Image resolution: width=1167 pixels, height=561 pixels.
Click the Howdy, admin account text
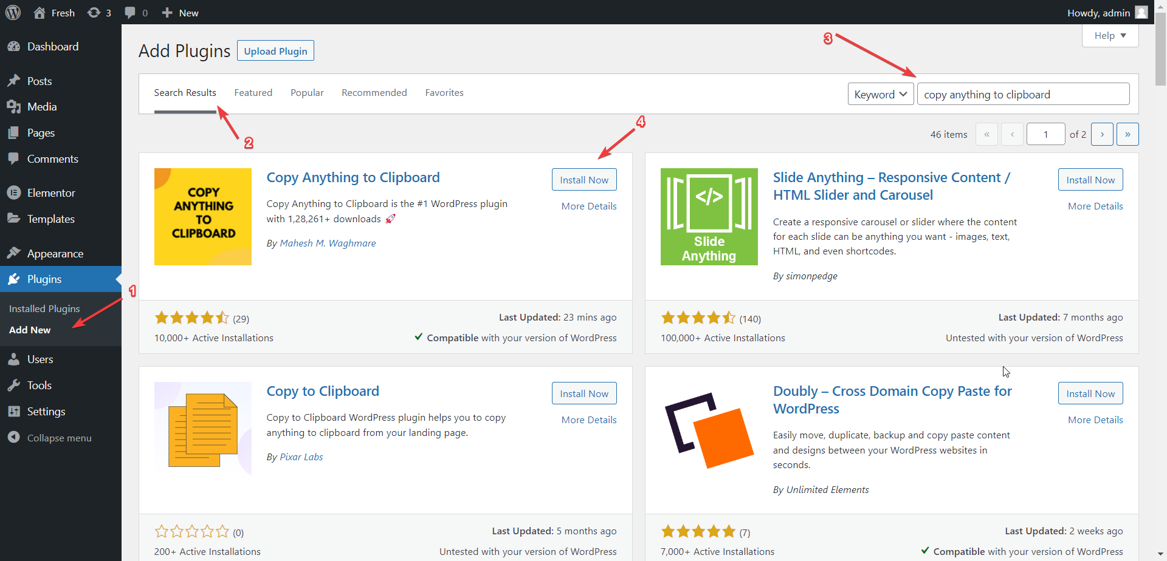[1098, 13]
